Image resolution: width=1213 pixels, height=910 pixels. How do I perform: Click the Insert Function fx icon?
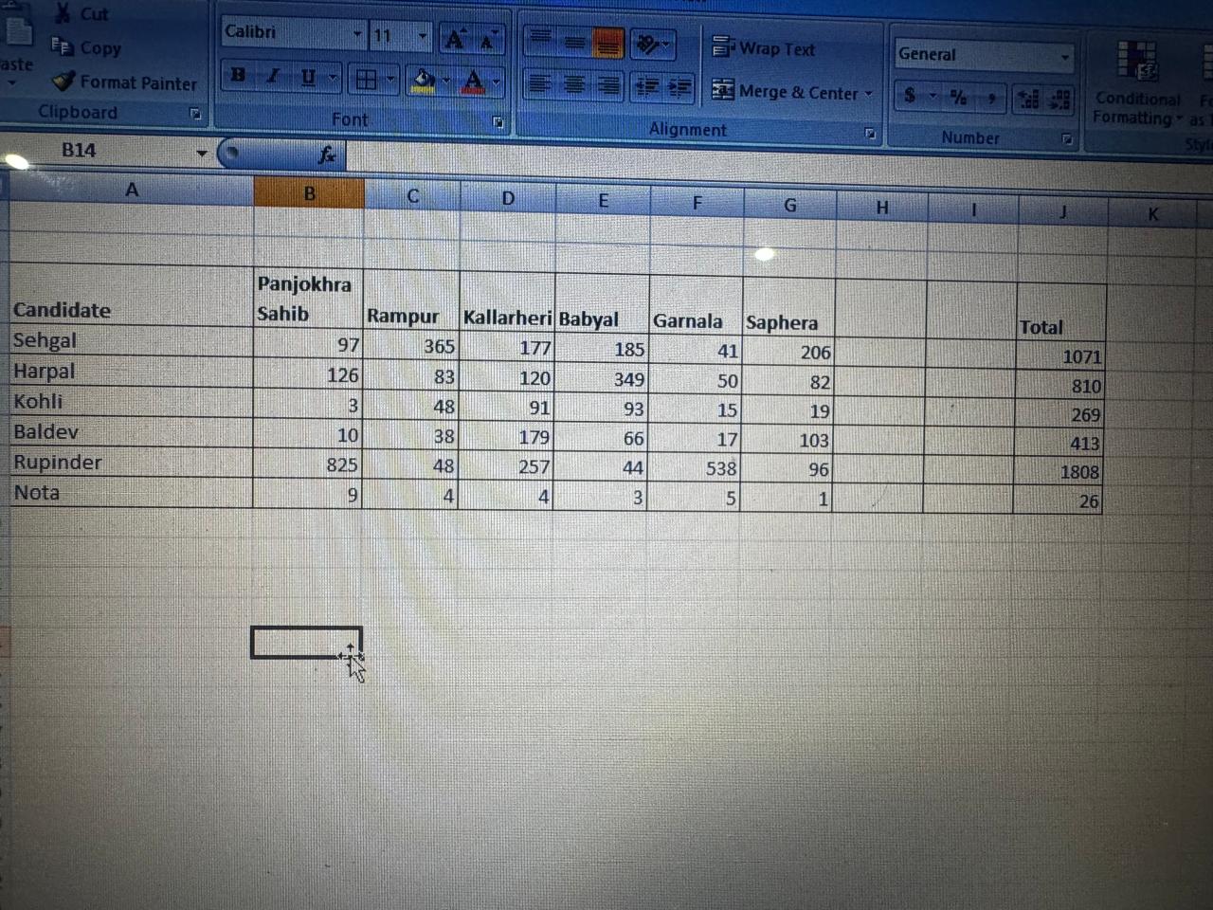327,155
